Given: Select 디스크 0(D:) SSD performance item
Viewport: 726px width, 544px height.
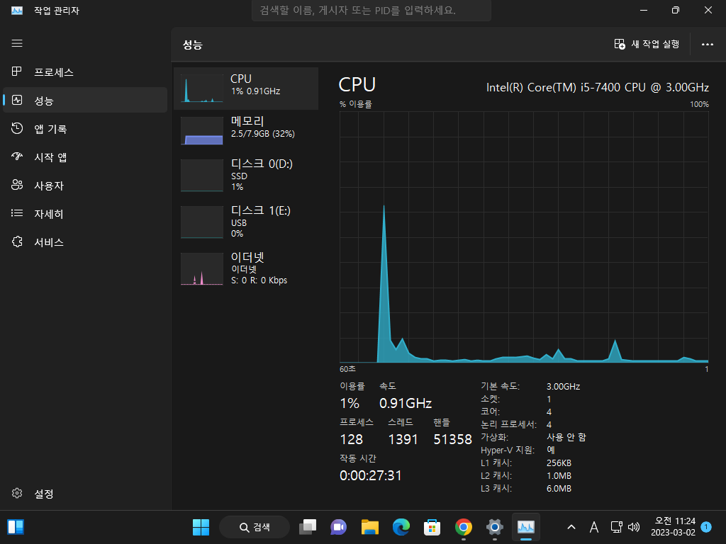Looking at the screenshot, I should pos(246,175).
